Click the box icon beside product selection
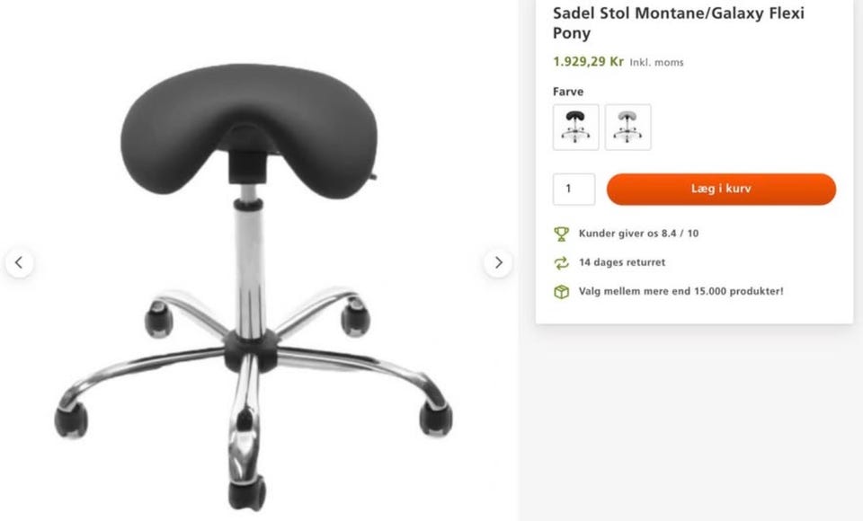Image resolution: width=863 pixels, height=521 pixels. (561, 292)
